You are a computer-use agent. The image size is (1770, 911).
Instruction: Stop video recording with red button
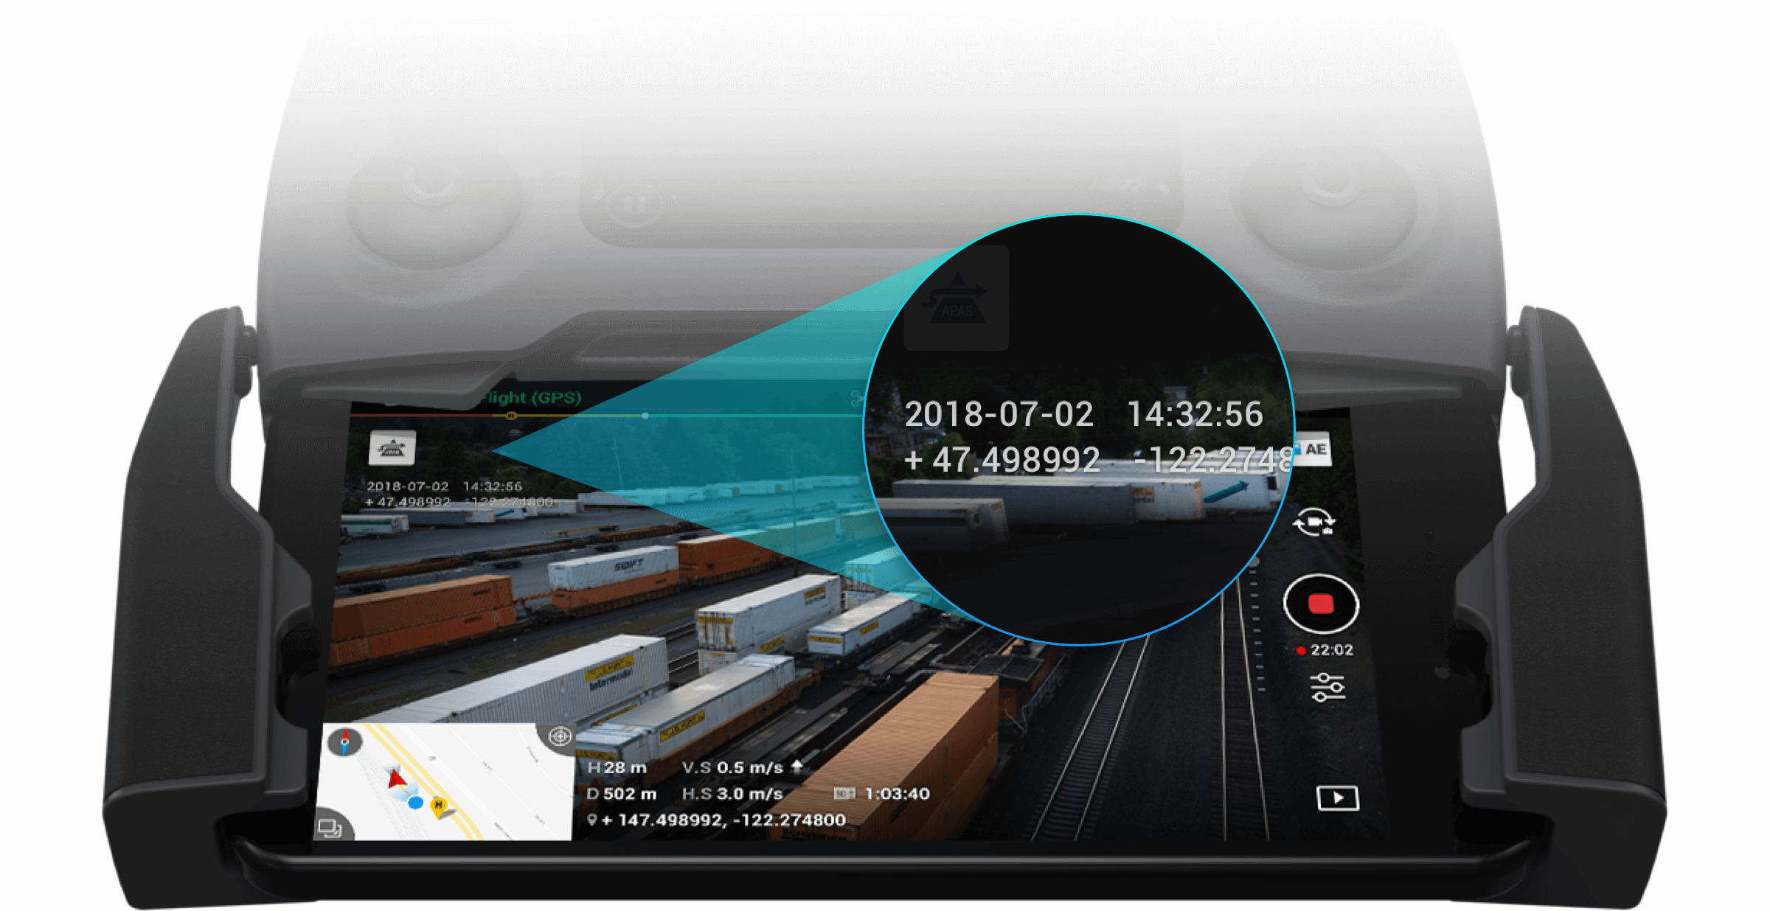tap(1320, 604)
